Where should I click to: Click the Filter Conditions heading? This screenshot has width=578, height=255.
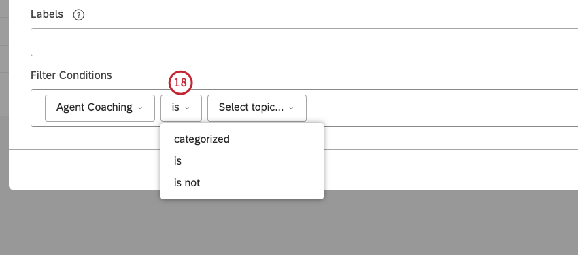tap(71, 75)
